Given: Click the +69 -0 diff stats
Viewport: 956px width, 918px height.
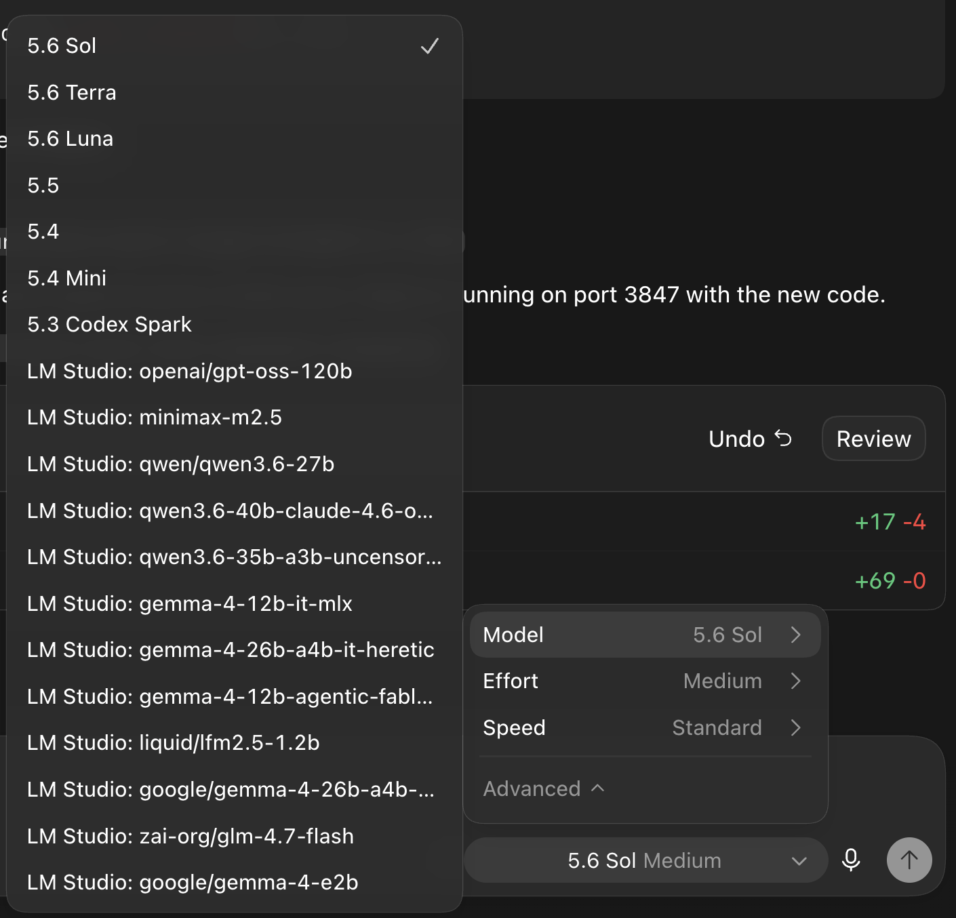Looking at the screenshot, I should pyautogui.click(x=890, y=581).
